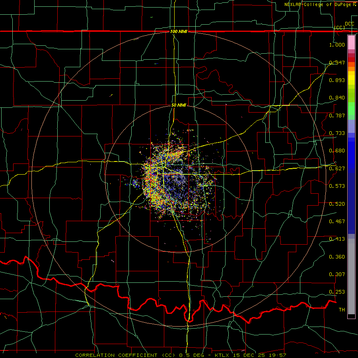The image size is (358, 358).
Task: Click the 100 NMI range ring label
Action: click(179, 31)
